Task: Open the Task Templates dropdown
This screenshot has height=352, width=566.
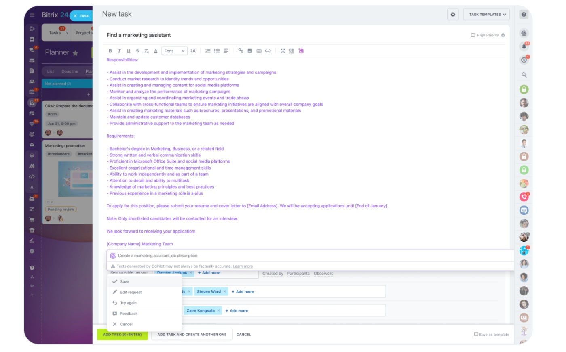Action: coord(486,15)
